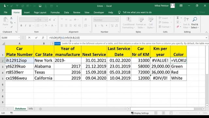Switch to Page Break Preview icon
209x118 pixels.
tap(171, 113)
